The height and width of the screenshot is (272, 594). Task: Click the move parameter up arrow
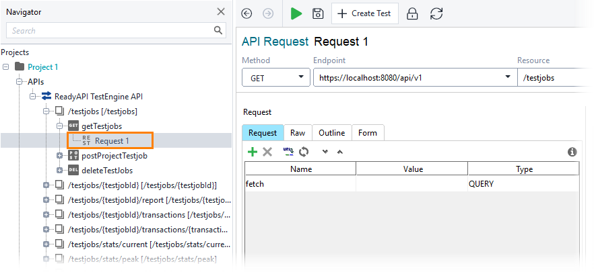pyautogui.click(x=340, y=152)
